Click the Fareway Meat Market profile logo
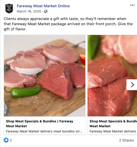The image size is (137, 147). click(9, 9)
